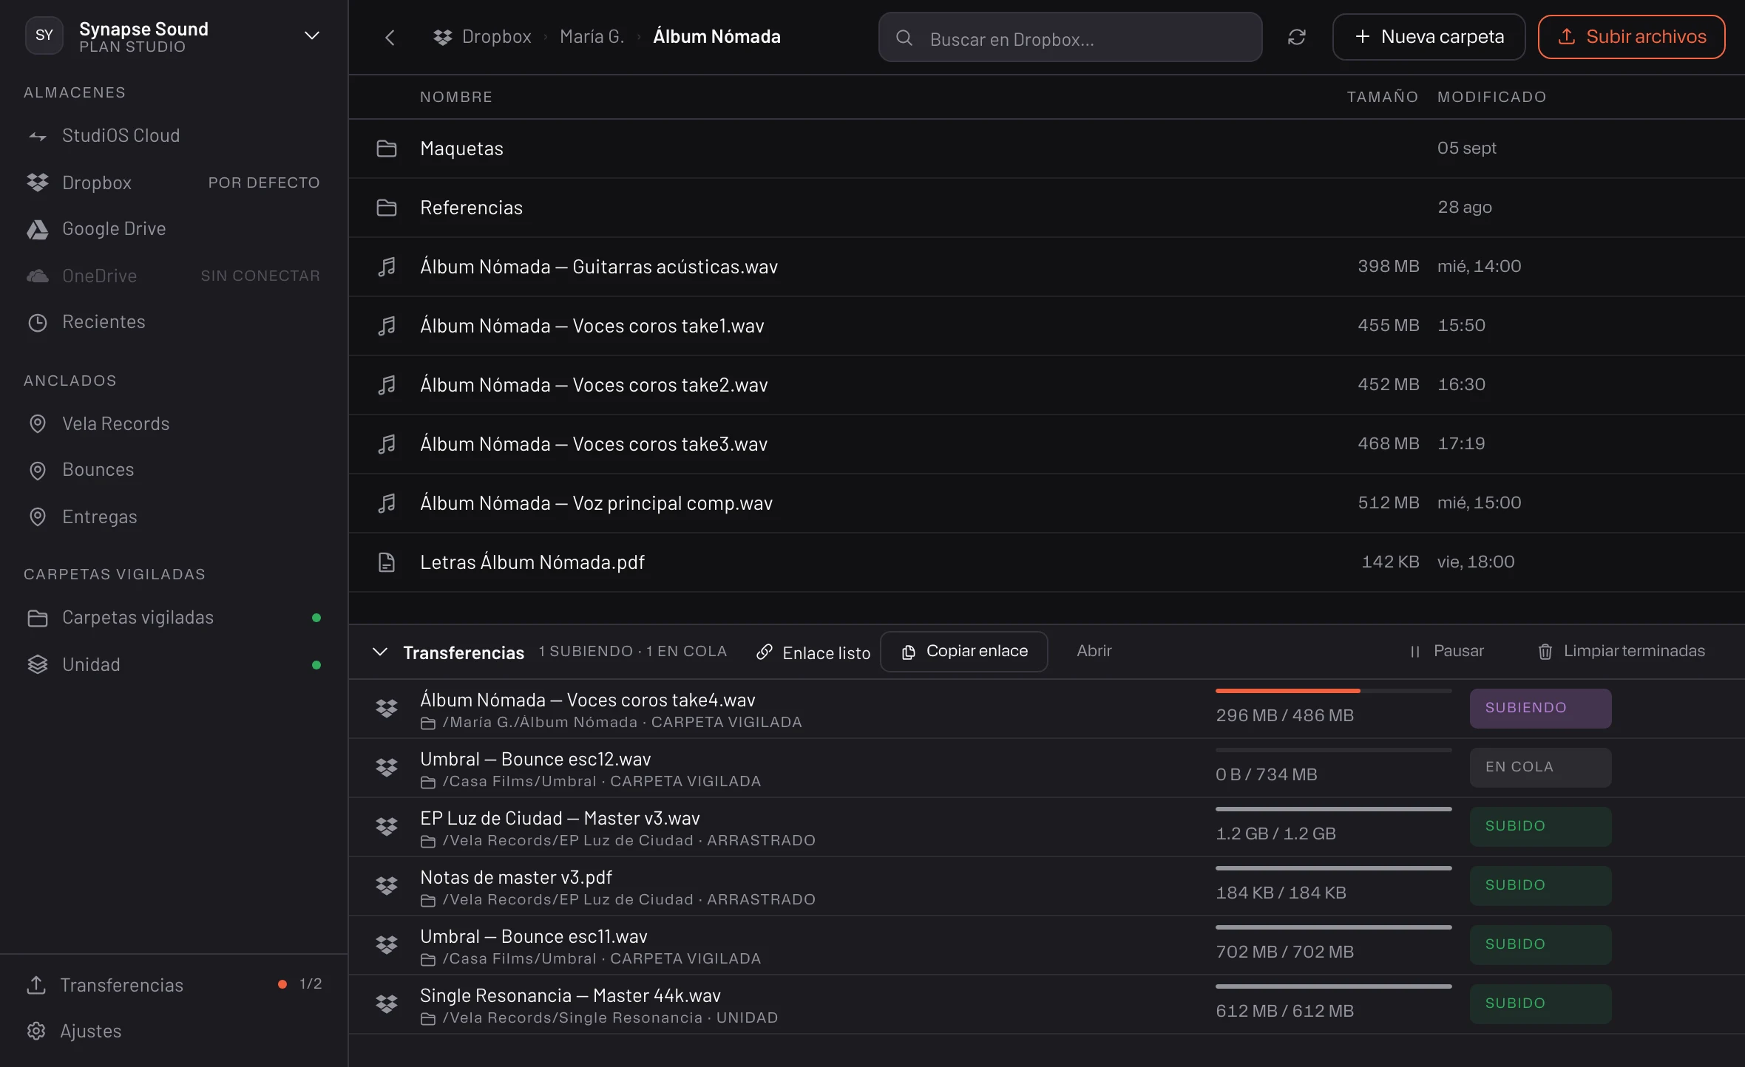
Task: Open María G. breadcrumb folder
Action: coord(592,36)
